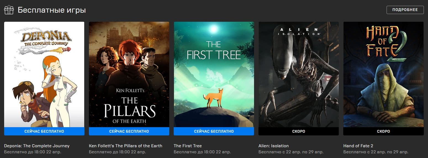Follow The First Tree title link

point(188,146)
